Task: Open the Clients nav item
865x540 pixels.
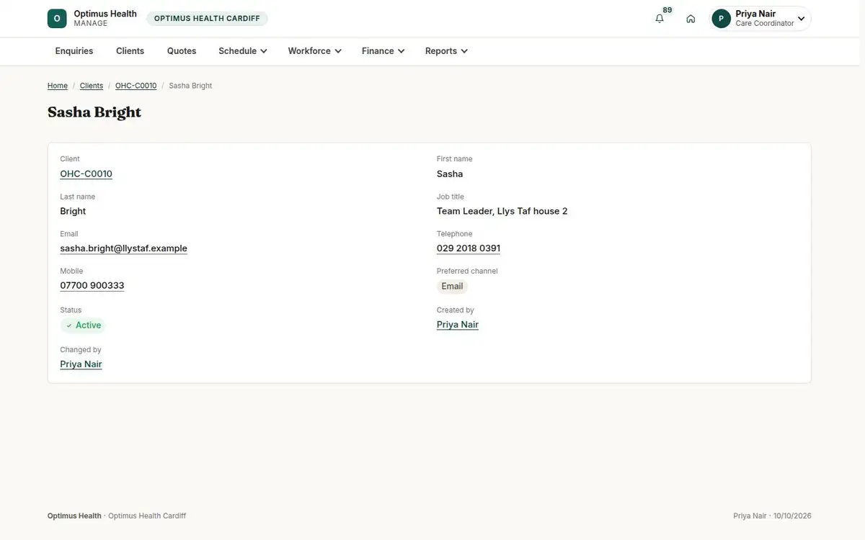Action: point(130,51)
